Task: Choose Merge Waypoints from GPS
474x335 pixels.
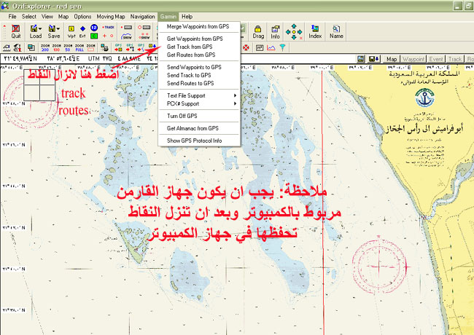Action: (x=199, y=26)
